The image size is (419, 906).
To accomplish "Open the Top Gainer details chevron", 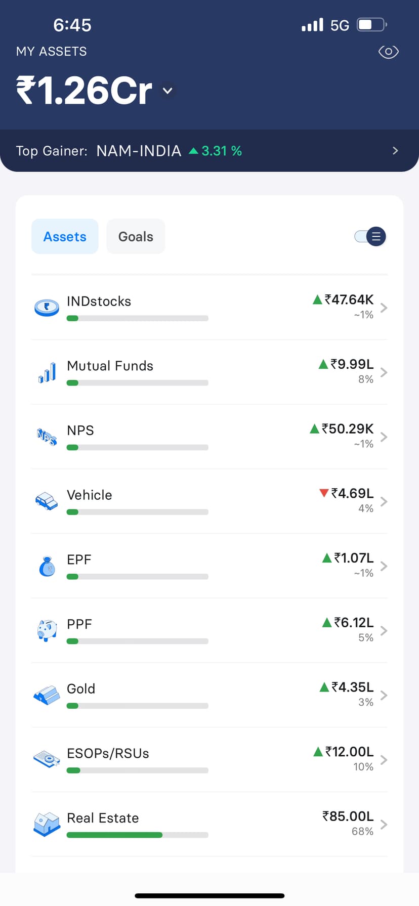I will point(395,151).
